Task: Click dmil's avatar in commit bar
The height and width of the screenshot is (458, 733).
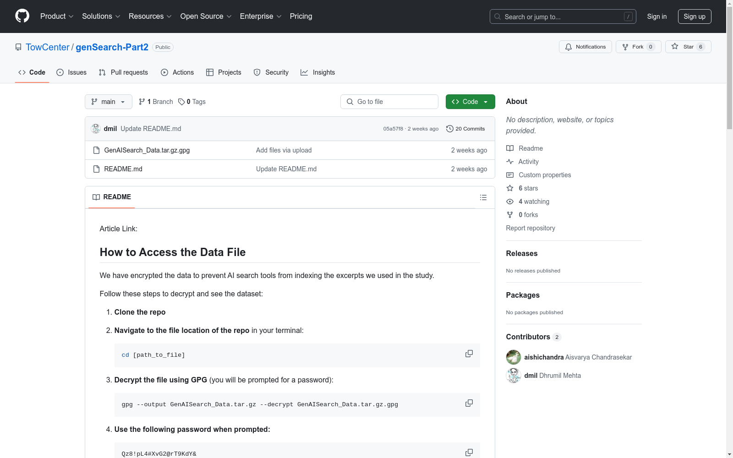Action: point(96,129)
